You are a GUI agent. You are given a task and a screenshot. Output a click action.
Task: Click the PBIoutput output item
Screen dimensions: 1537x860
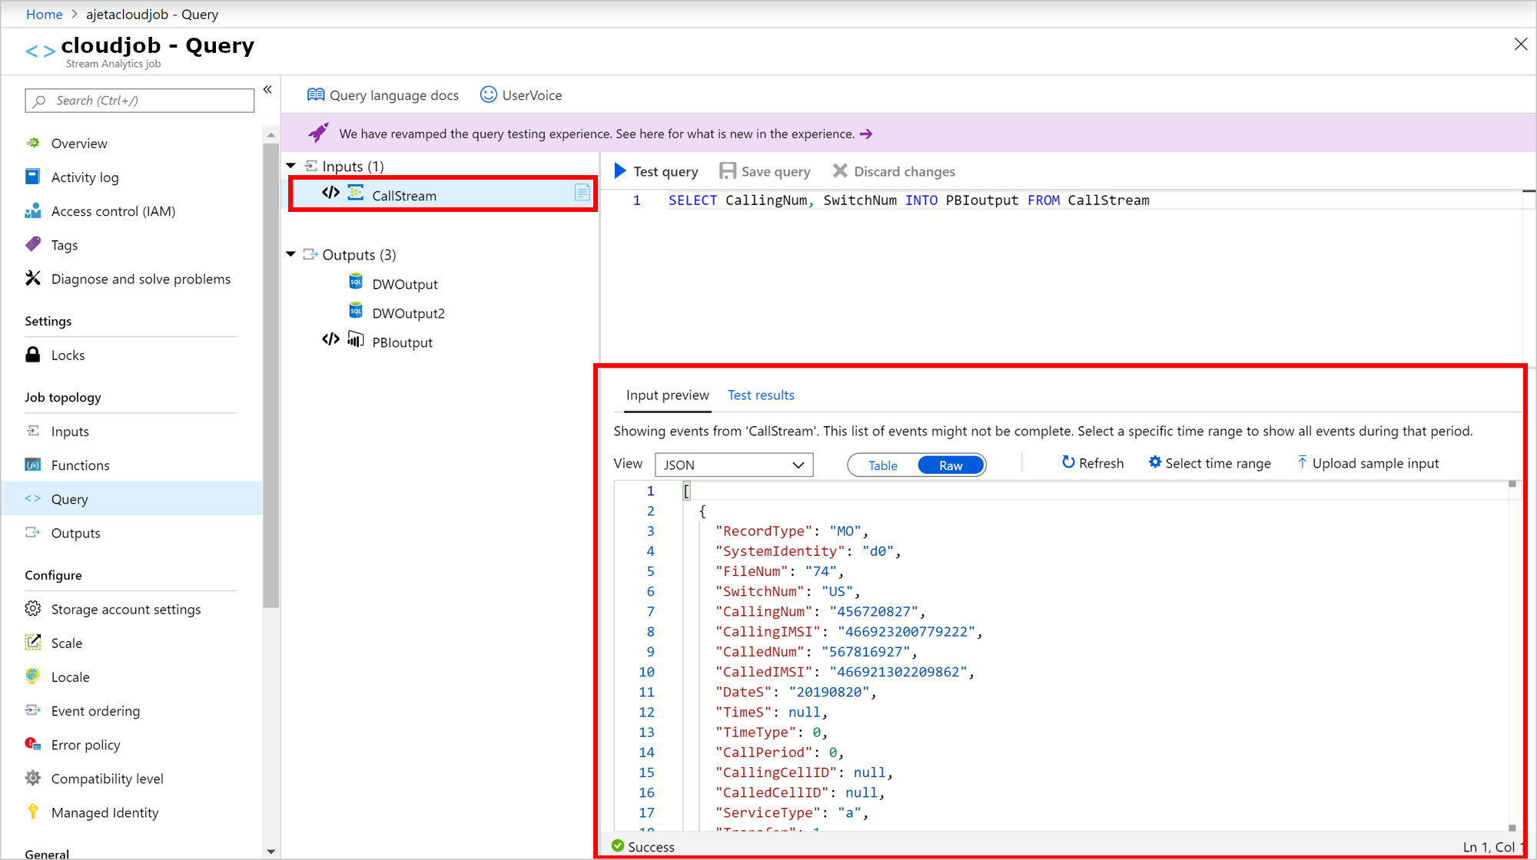[401, 342]
